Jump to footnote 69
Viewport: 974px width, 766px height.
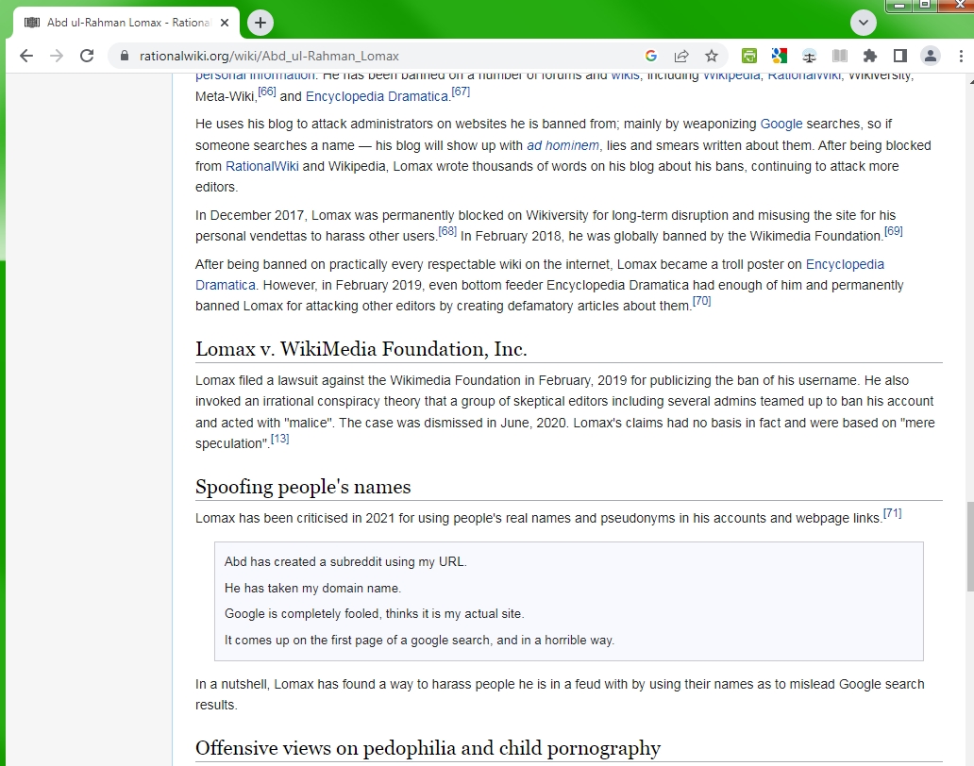click(893, 231)
